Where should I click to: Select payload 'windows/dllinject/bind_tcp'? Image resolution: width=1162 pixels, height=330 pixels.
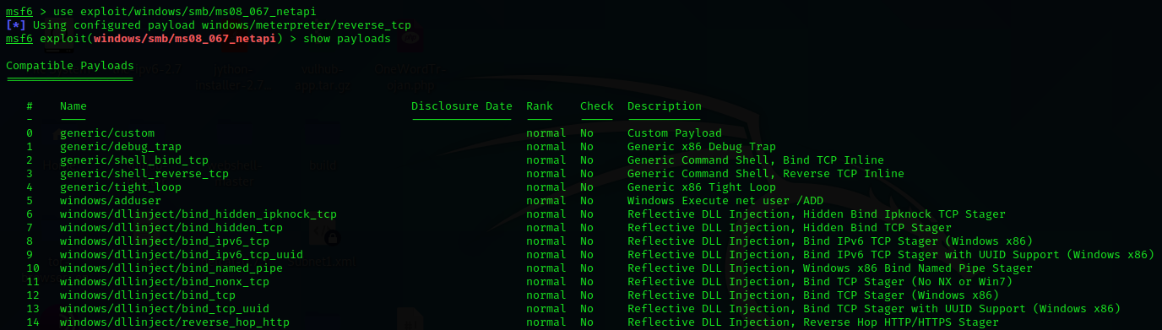[x=147, y=295]
